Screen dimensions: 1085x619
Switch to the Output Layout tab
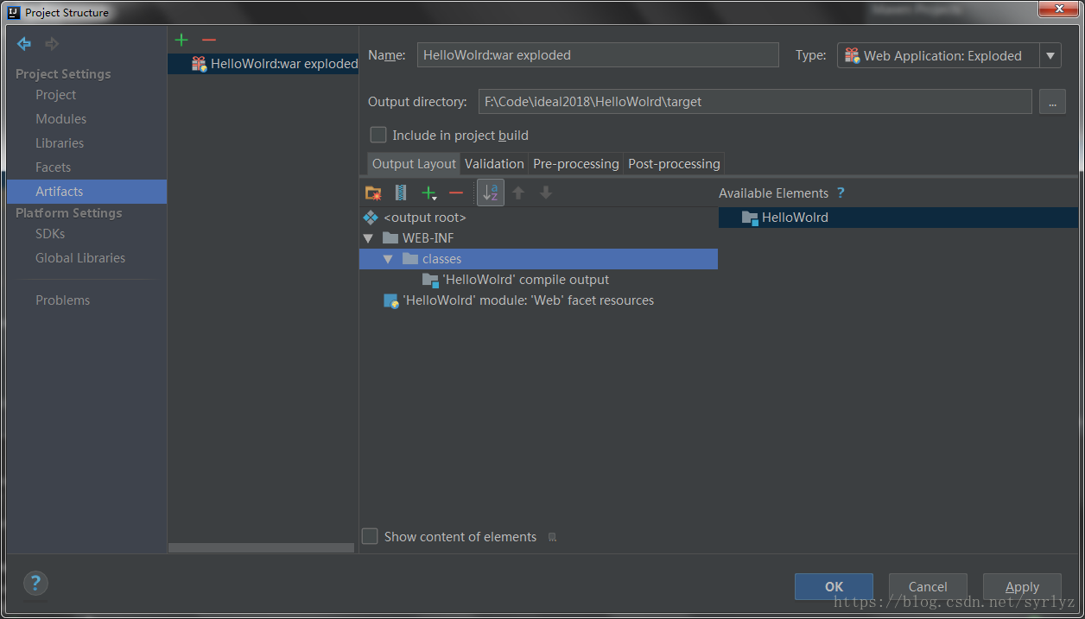click(414, 164)
